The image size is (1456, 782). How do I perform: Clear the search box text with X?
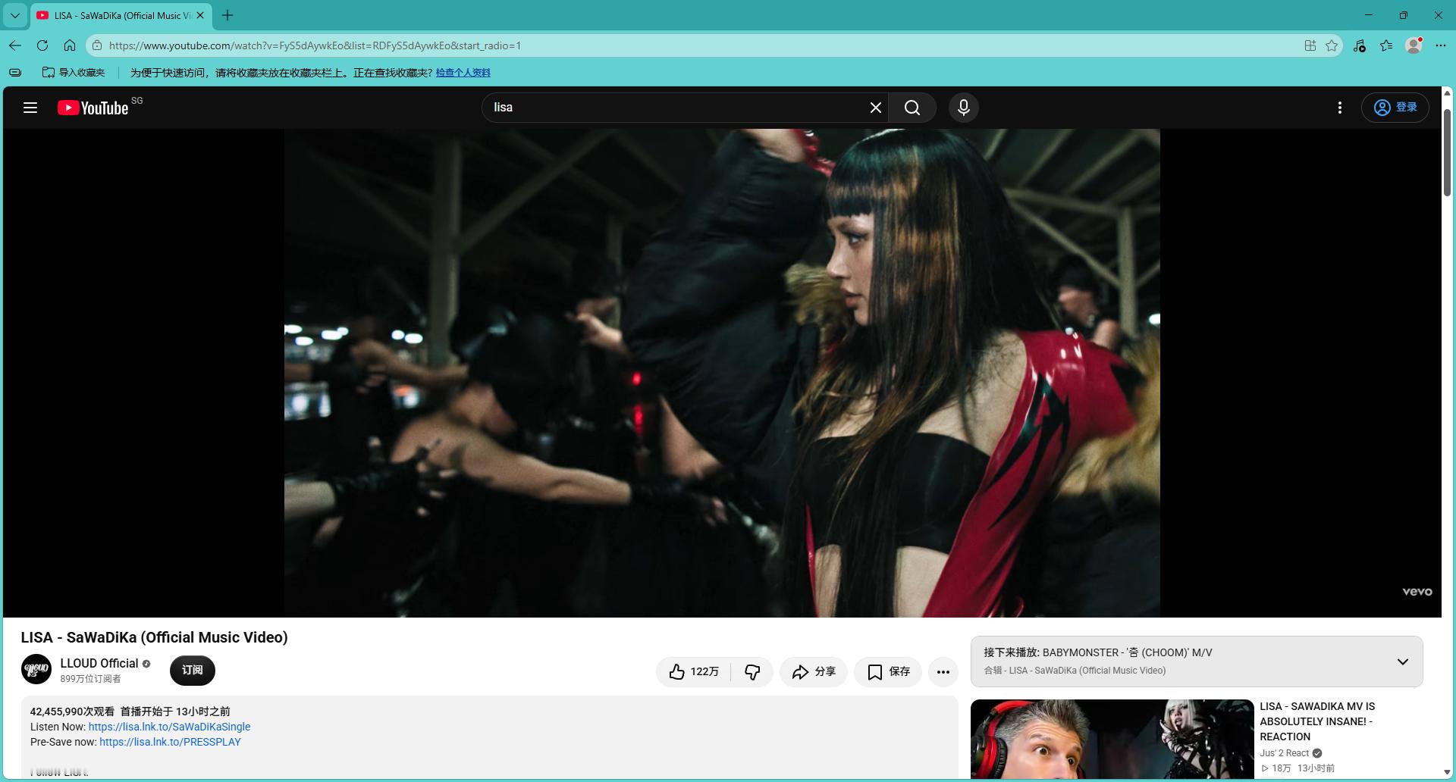click(x=875, y=108)
